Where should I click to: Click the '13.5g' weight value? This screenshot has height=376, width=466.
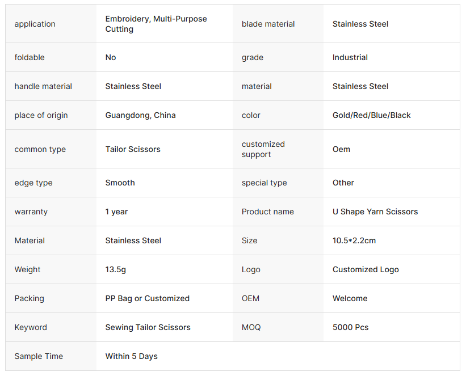point(115,269)
